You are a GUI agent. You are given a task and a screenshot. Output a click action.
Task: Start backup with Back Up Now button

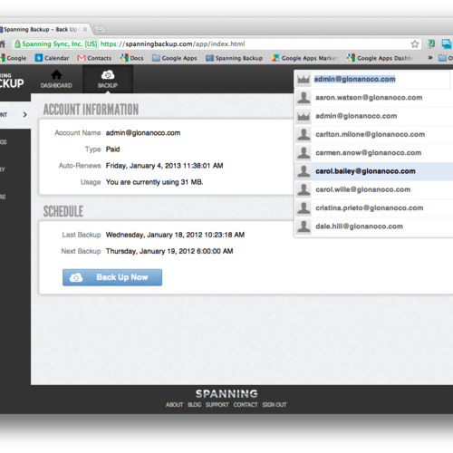click(x=112, y=277)
